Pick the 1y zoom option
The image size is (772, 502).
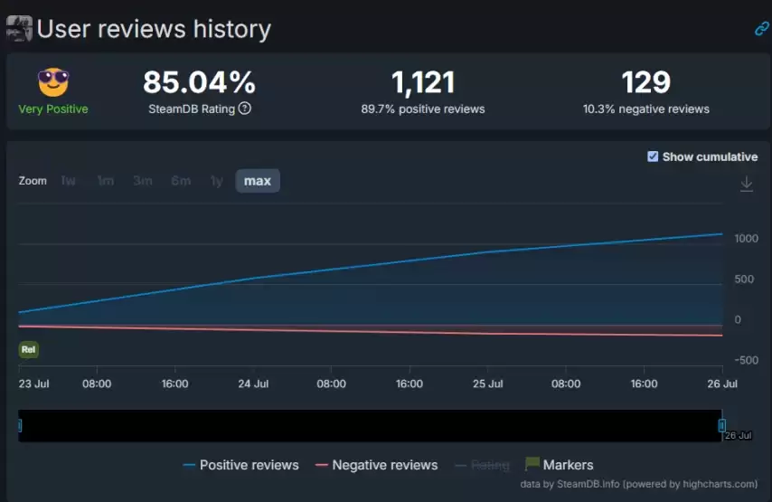pyautogui.click(x=217, y=181)
